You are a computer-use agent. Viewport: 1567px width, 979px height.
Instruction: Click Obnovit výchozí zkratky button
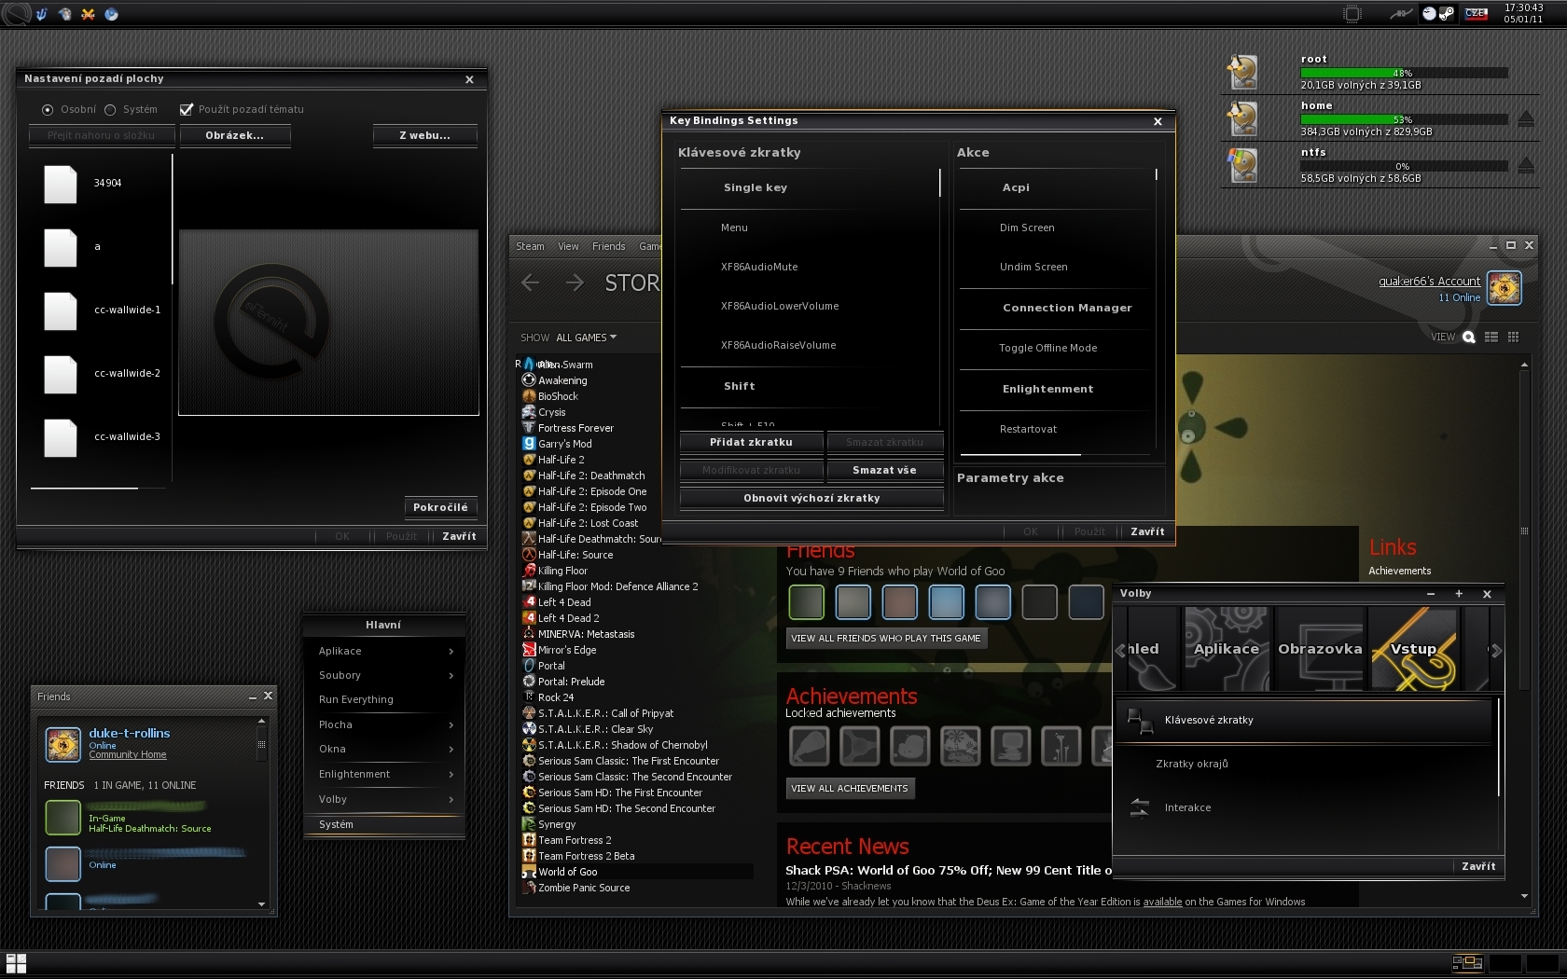pyautogui.click(x=811, y=498)
